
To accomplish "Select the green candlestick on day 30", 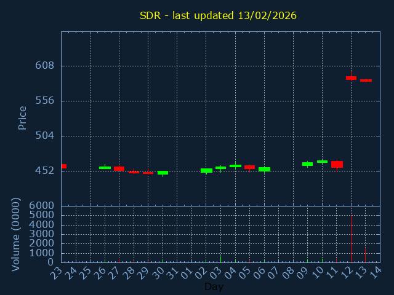I will tap(163, 173).
